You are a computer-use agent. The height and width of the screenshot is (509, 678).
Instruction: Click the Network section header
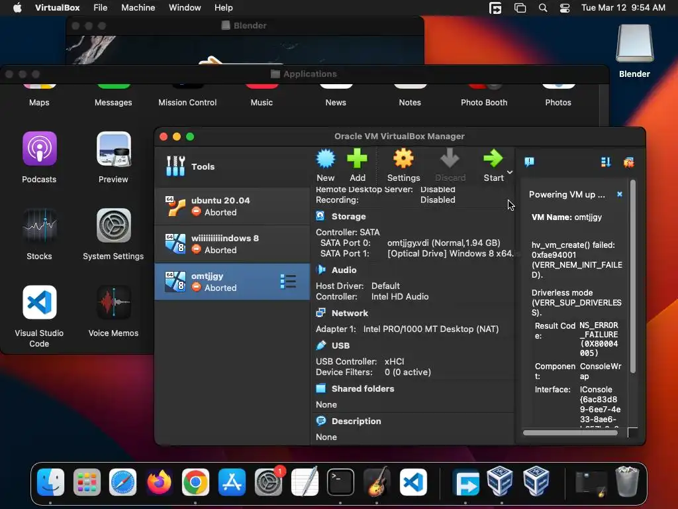(x=350, y=313)
